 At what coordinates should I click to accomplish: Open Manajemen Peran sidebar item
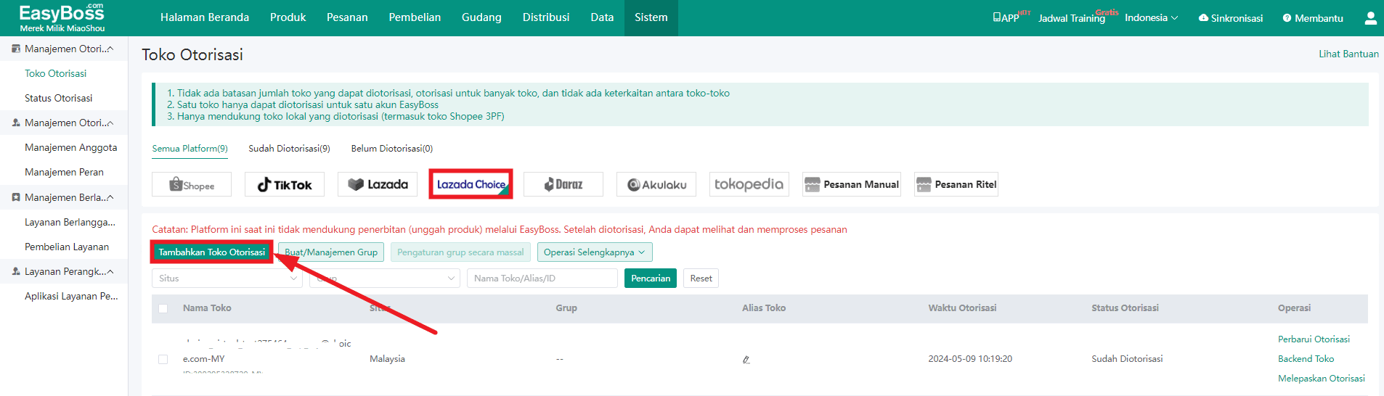(x=65, y=172)
